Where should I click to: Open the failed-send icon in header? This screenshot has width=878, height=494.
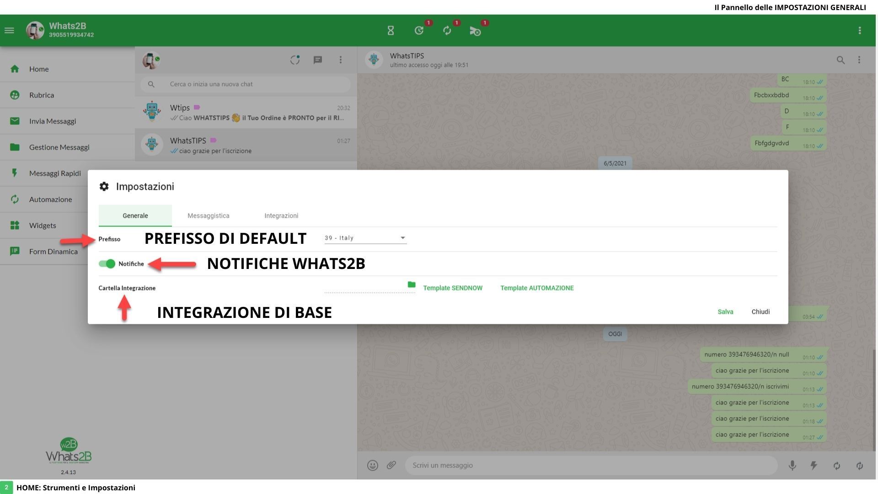tap(475, 31)
